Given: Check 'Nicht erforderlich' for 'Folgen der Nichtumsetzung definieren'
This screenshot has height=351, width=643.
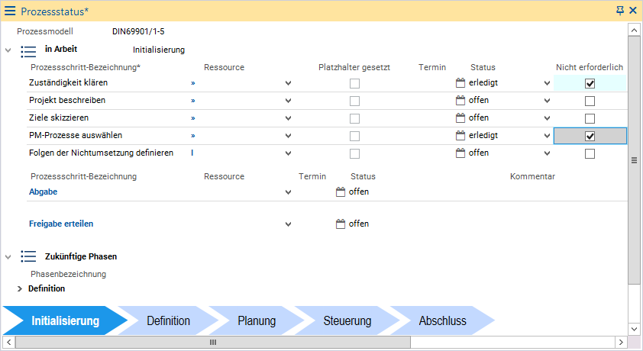Looking at the screenshot, I should point(590,153).
